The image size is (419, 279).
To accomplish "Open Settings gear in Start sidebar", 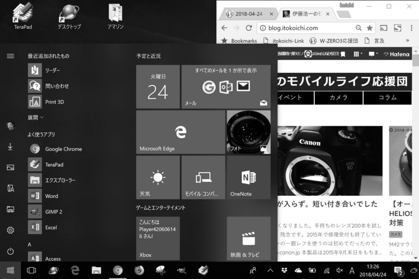I will (10, 230).
